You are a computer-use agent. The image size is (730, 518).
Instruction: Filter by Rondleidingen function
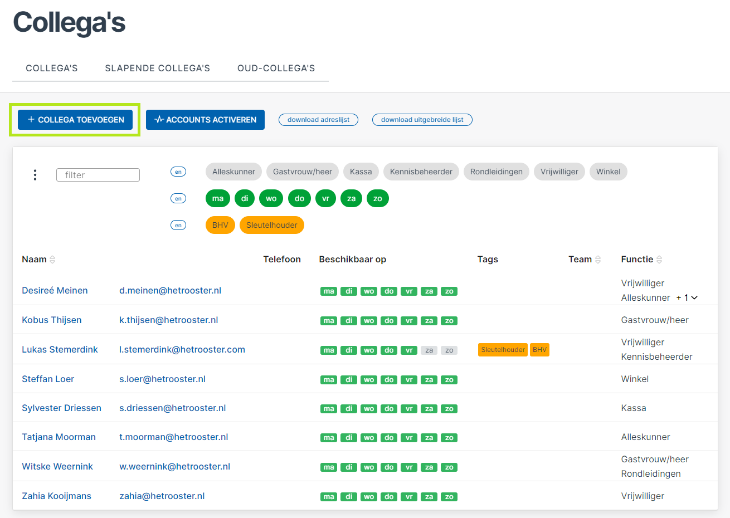click(x=497, y=172)
